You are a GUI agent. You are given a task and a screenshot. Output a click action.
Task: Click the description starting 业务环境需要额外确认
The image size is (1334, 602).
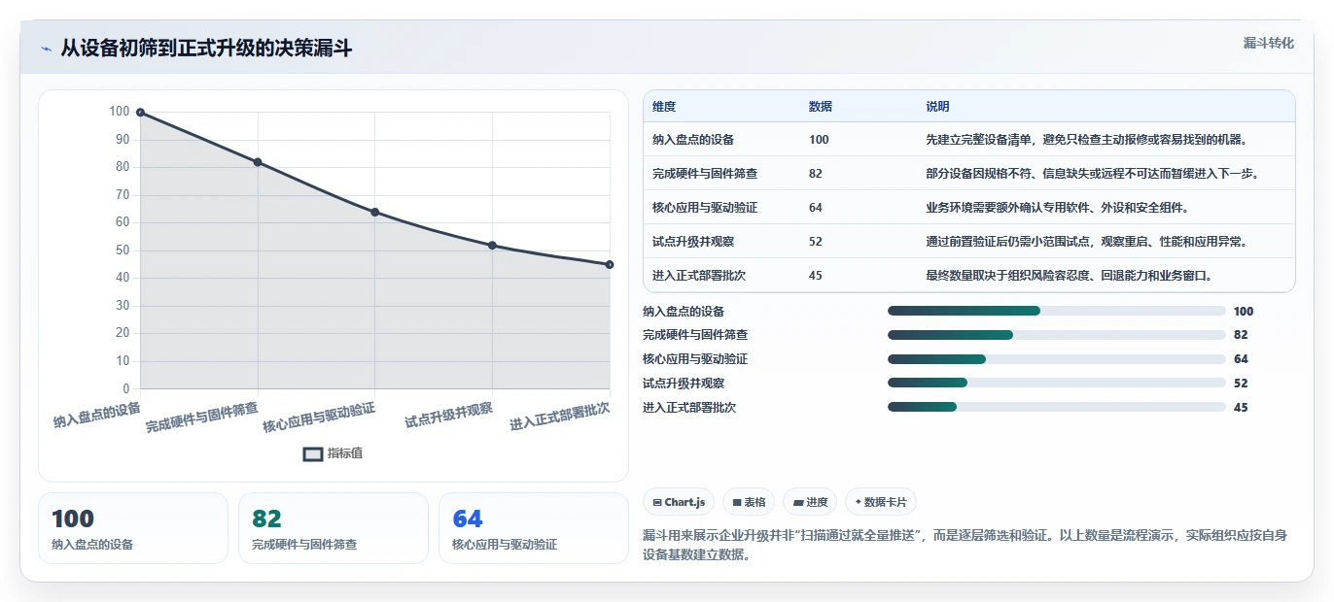pos(1057,208)
